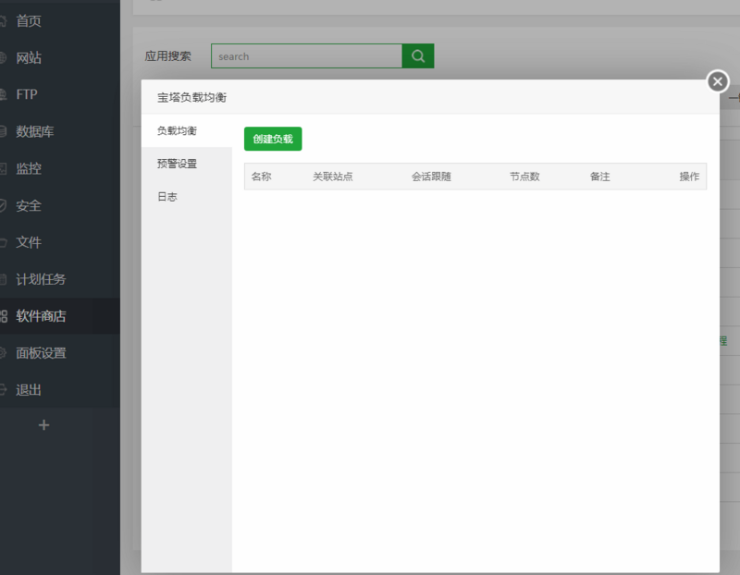Select 软件商店 in sidebar

tap(41, 316)
